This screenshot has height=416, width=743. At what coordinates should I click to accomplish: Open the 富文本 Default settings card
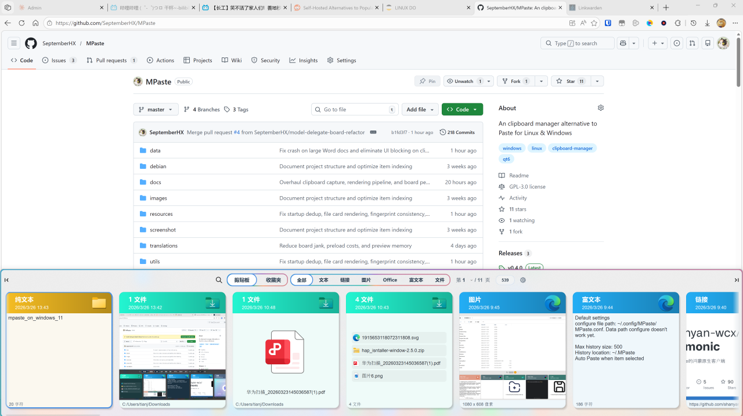pos(626,350)
